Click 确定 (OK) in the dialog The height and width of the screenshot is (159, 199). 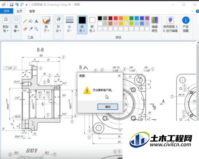[x=108, y=107]
